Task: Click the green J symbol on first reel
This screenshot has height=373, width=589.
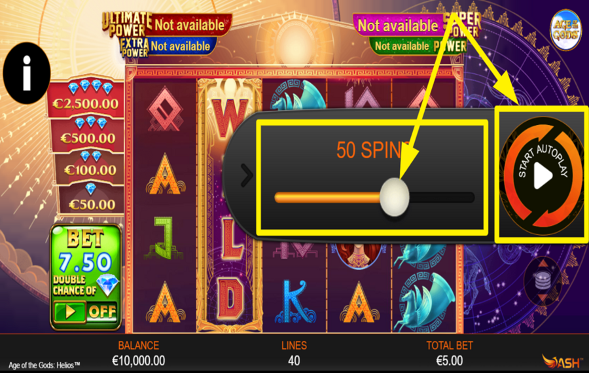Action: (164, 238)
